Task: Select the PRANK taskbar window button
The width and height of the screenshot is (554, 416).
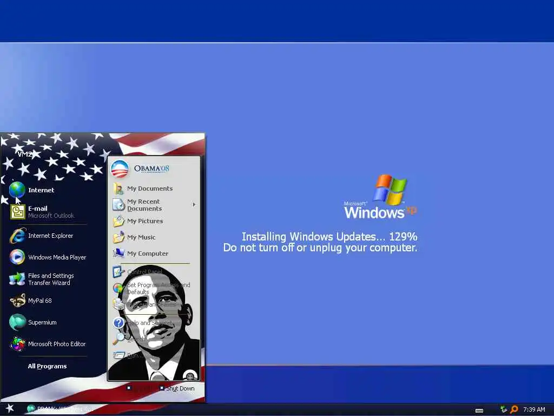Action: [60, 409]
